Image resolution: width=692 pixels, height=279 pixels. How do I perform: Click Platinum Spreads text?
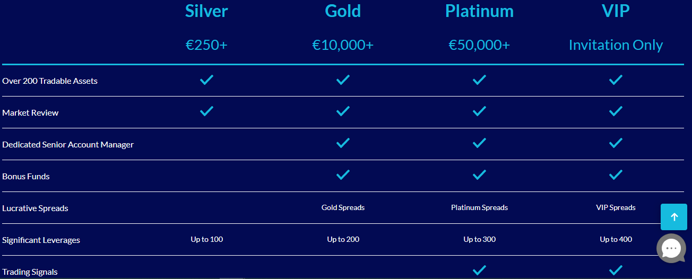(x=479, y=207)
